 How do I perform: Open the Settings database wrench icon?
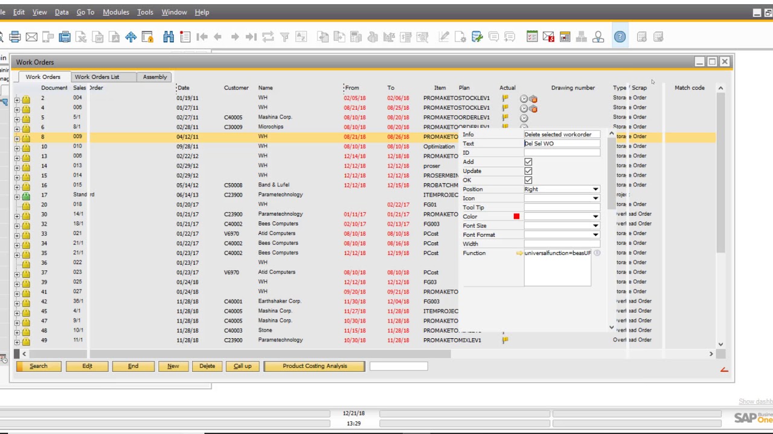pos(477,37)
